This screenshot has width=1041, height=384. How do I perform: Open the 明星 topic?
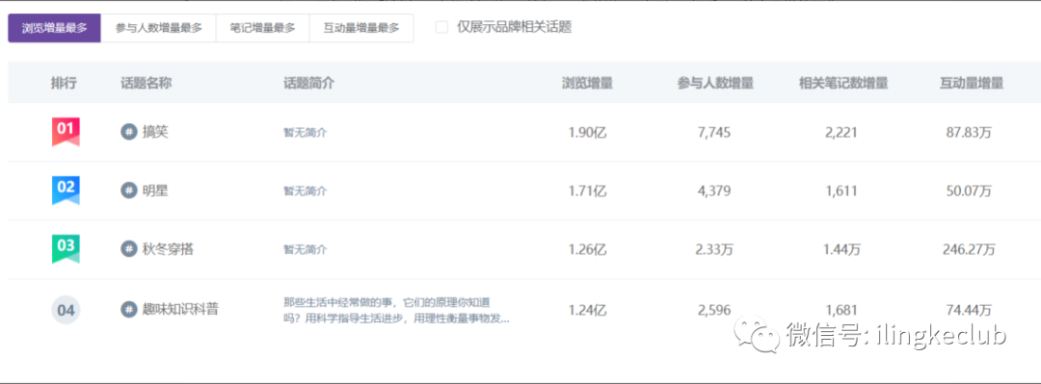(x=155, y=191)
